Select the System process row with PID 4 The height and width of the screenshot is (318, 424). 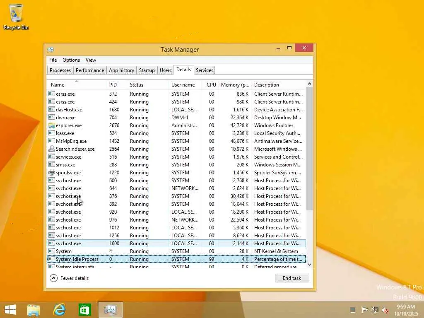(176, 251)
